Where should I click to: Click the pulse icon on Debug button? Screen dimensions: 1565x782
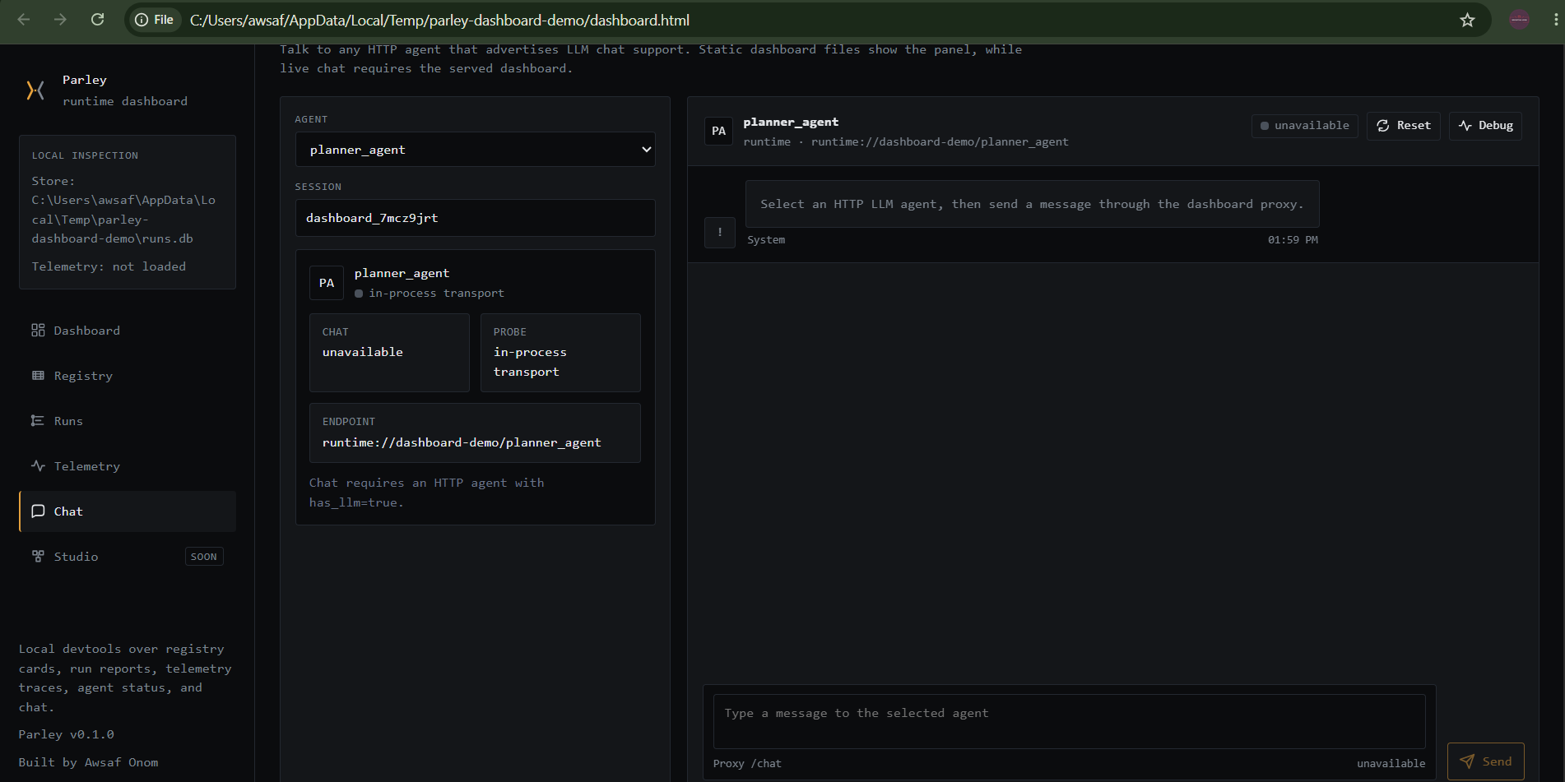click(1465, 126)
